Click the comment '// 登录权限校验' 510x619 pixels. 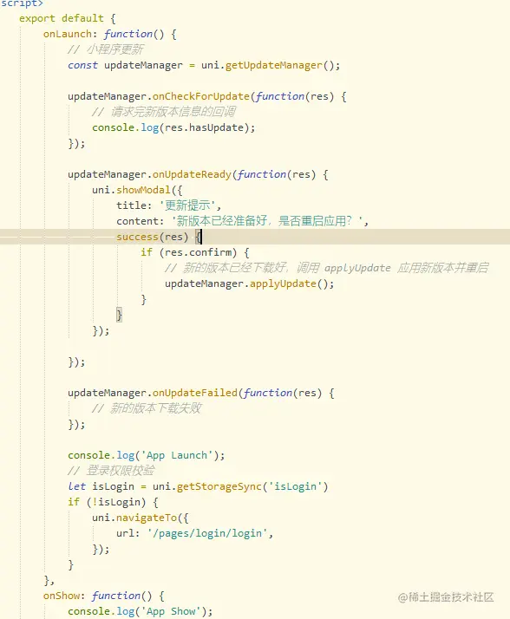point(111,471)
